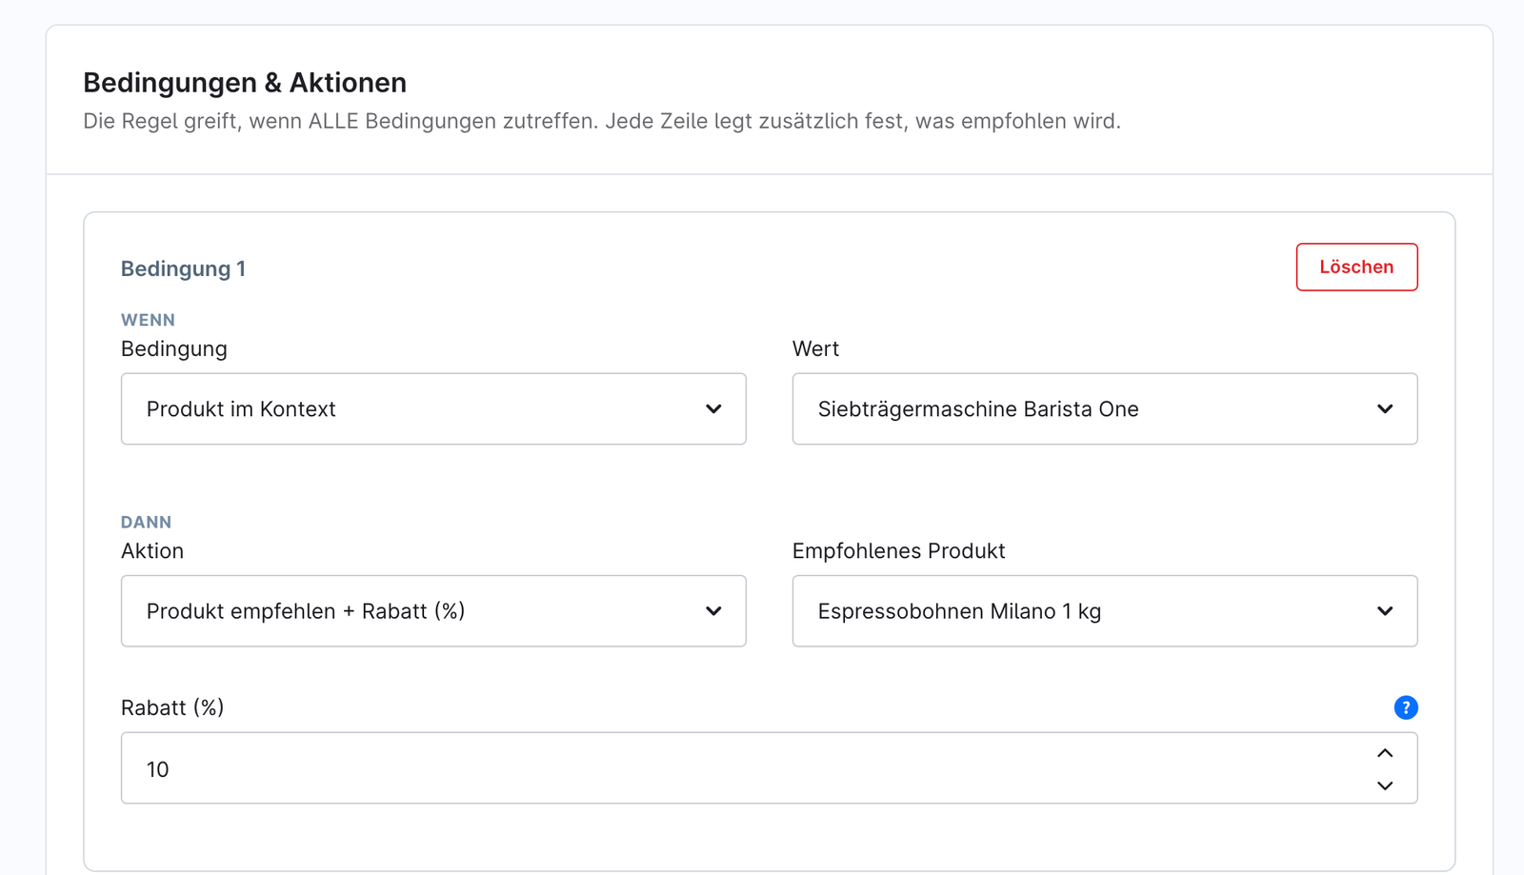Image resolution: width=1524 pixels, height=875 pixels.
Task: Open the Bedingung dropdown showing Produkt im Kontext
Action: (x=433, y=408)
